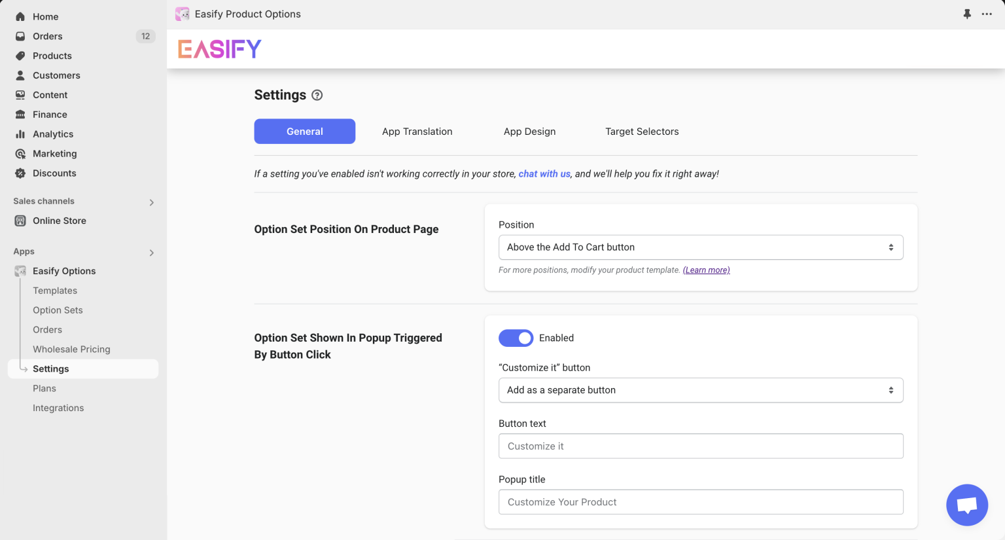The height and width of the screenshot is (540, 1005).
Task: Click the Settings help question mark icon
Action: (x=317, y=95)
